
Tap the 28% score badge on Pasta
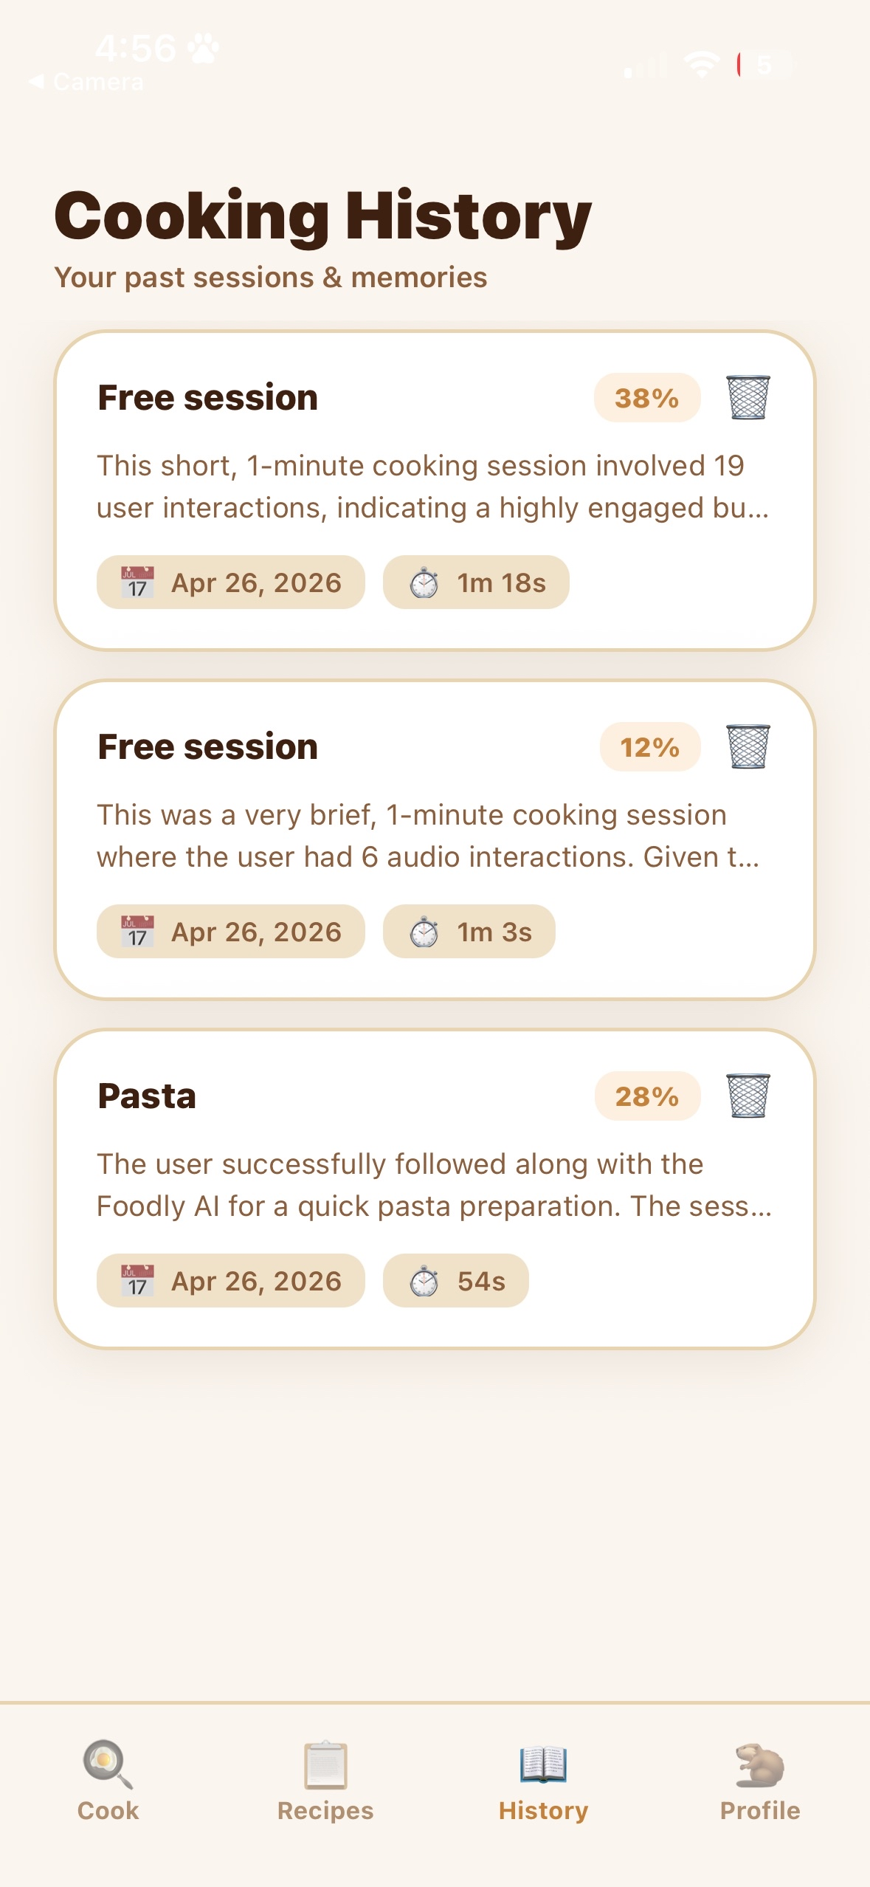coord(646,1096)
